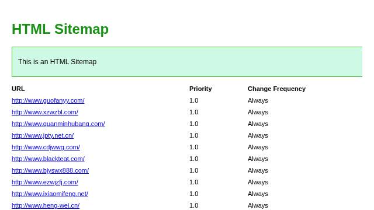This screenshot has width=374, height=210.
Task: Click the URL column header
Action: (18, 89)
